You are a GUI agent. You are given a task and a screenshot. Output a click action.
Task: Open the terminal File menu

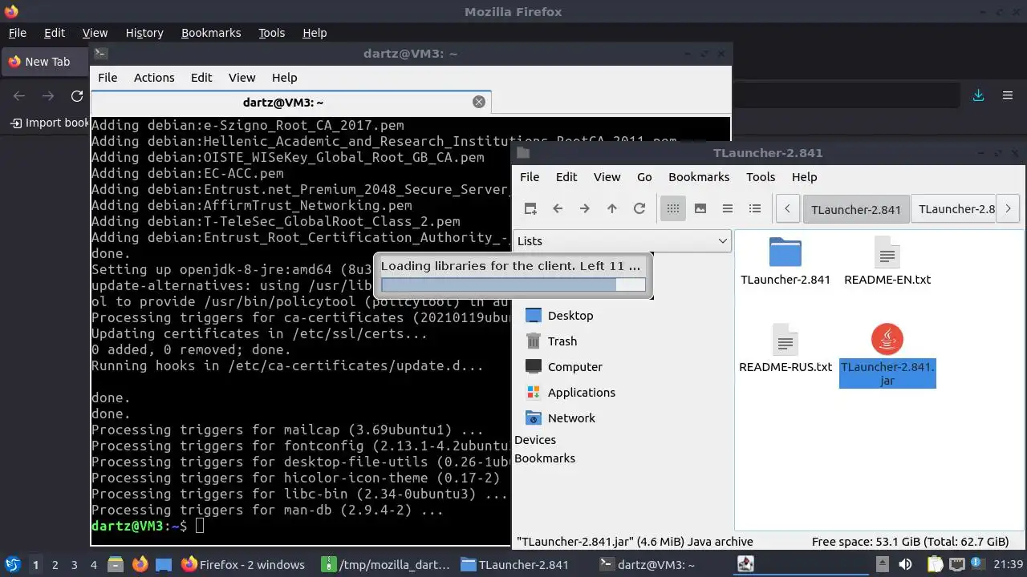click(x=108, y=78)
